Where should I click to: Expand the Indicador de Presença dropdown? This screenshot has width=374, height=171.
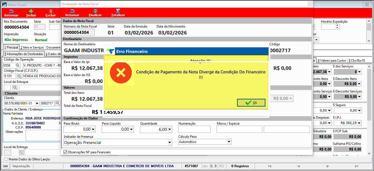click(170, 143)
